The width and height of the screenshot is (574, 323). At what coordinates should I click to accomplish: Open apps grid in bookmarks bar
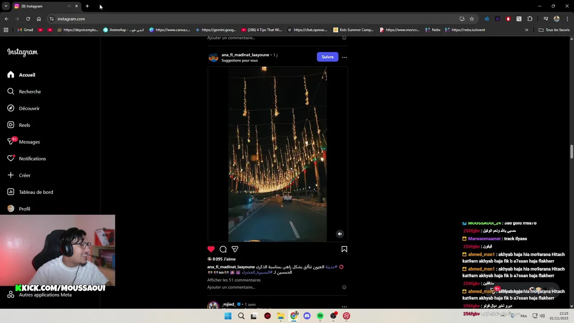6,30
